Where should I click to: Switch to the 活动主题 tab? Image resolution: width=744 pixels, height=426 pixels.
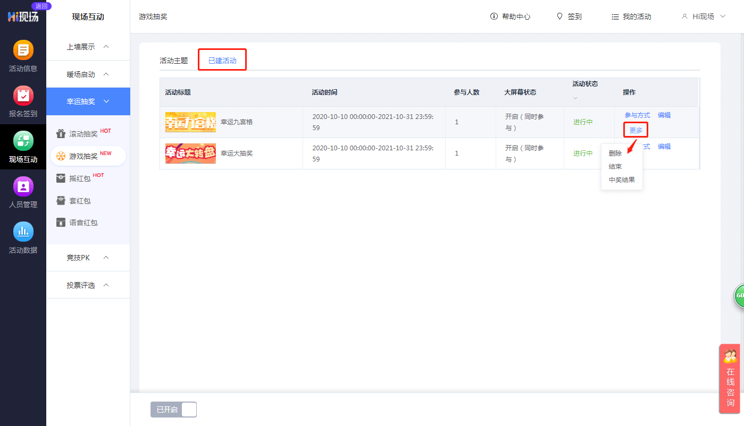[174, 61]
